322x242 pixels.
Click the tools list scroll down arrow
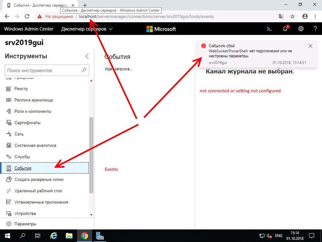[x=92, y=215]
